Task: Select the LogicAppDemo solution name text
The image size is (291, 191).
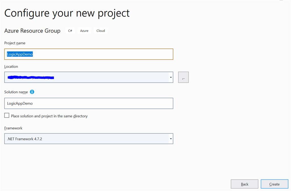Action: [x=20, y=103]
